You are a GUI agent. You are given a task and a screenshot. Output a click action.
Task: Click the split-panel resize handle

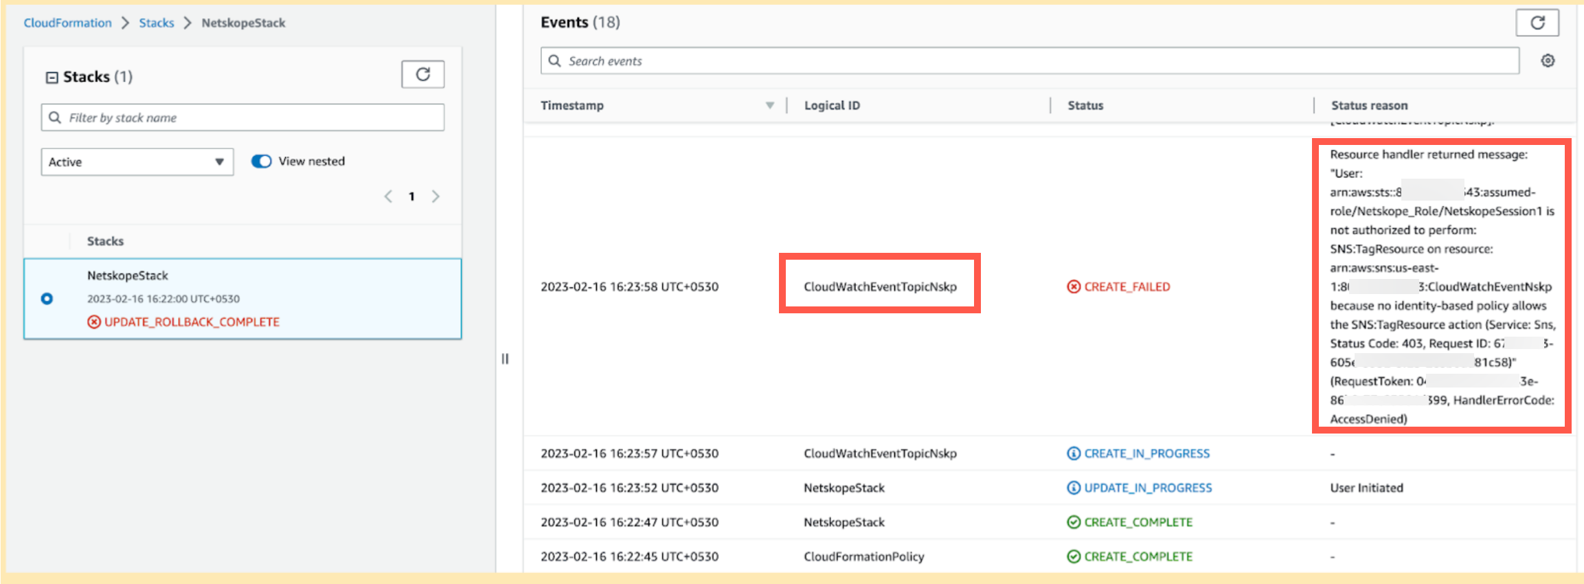(x=505, y=359)
